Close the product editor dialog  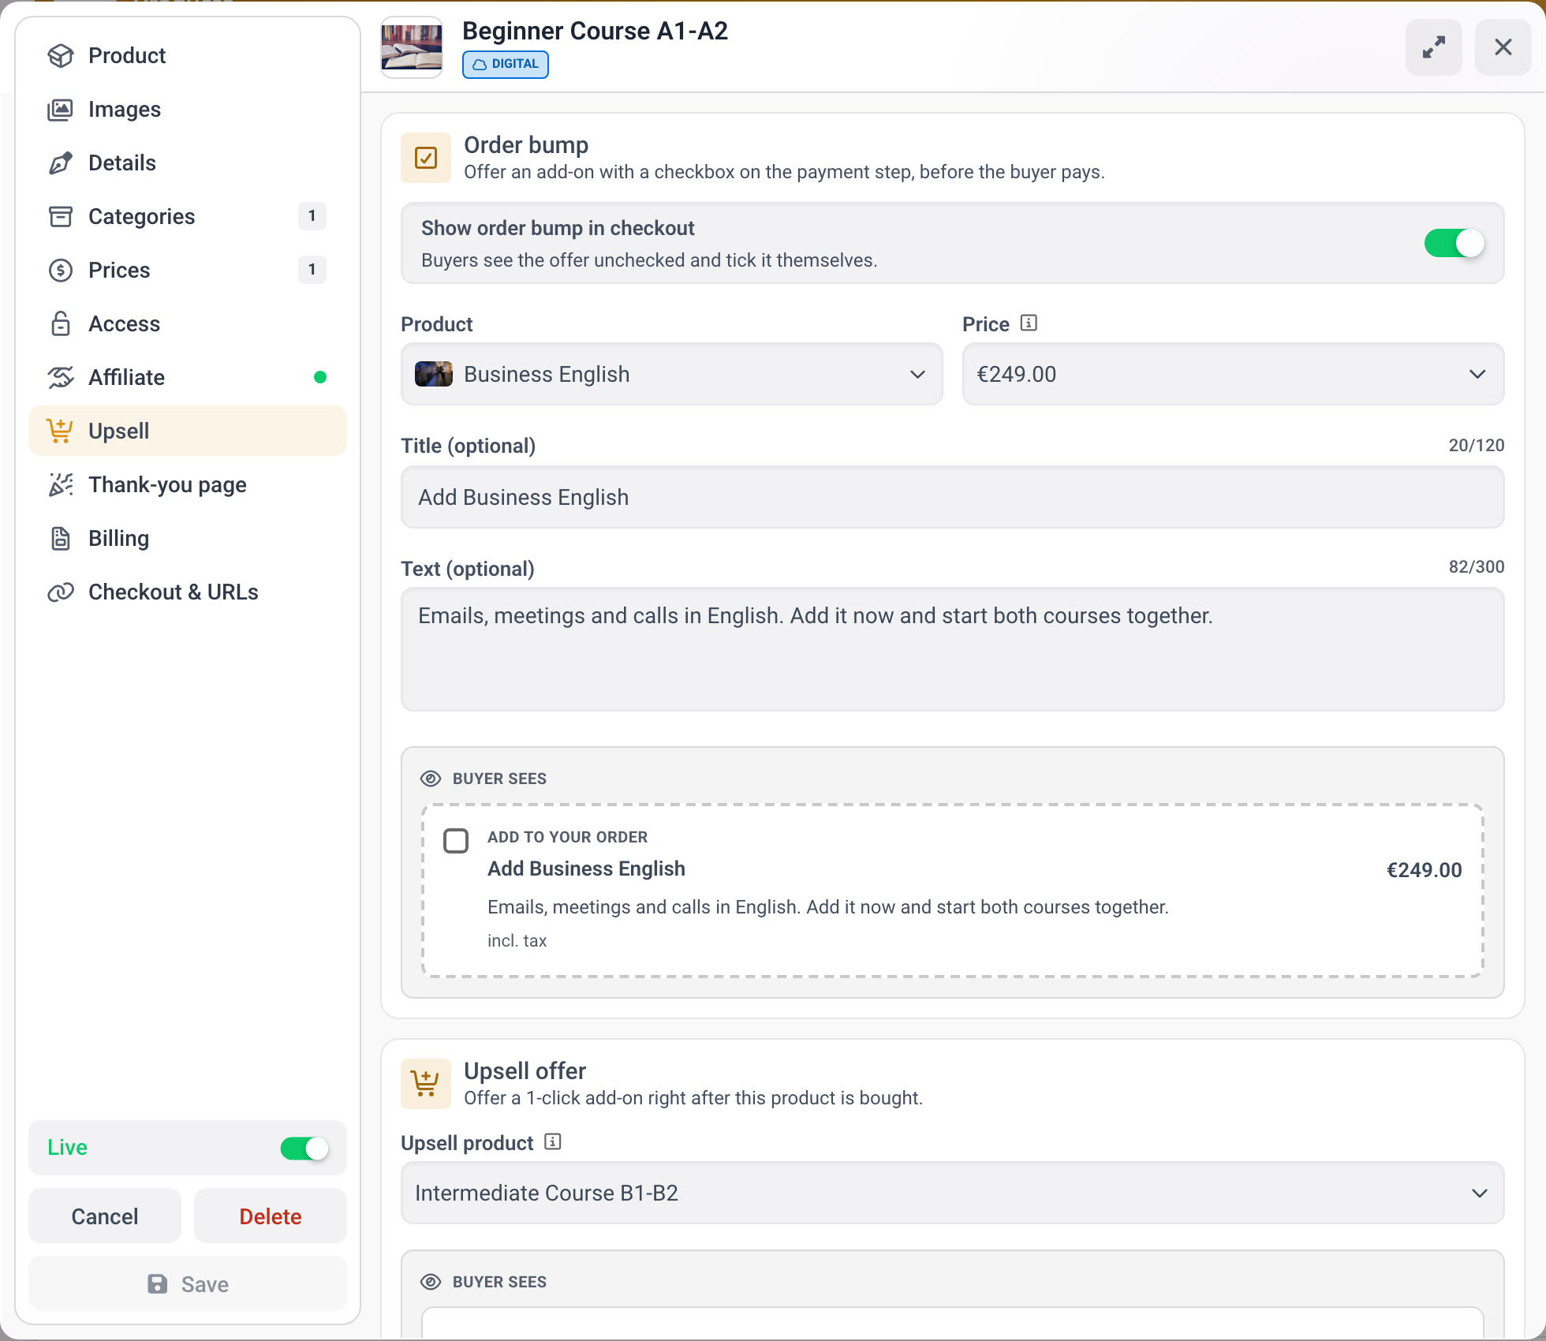1503,47
